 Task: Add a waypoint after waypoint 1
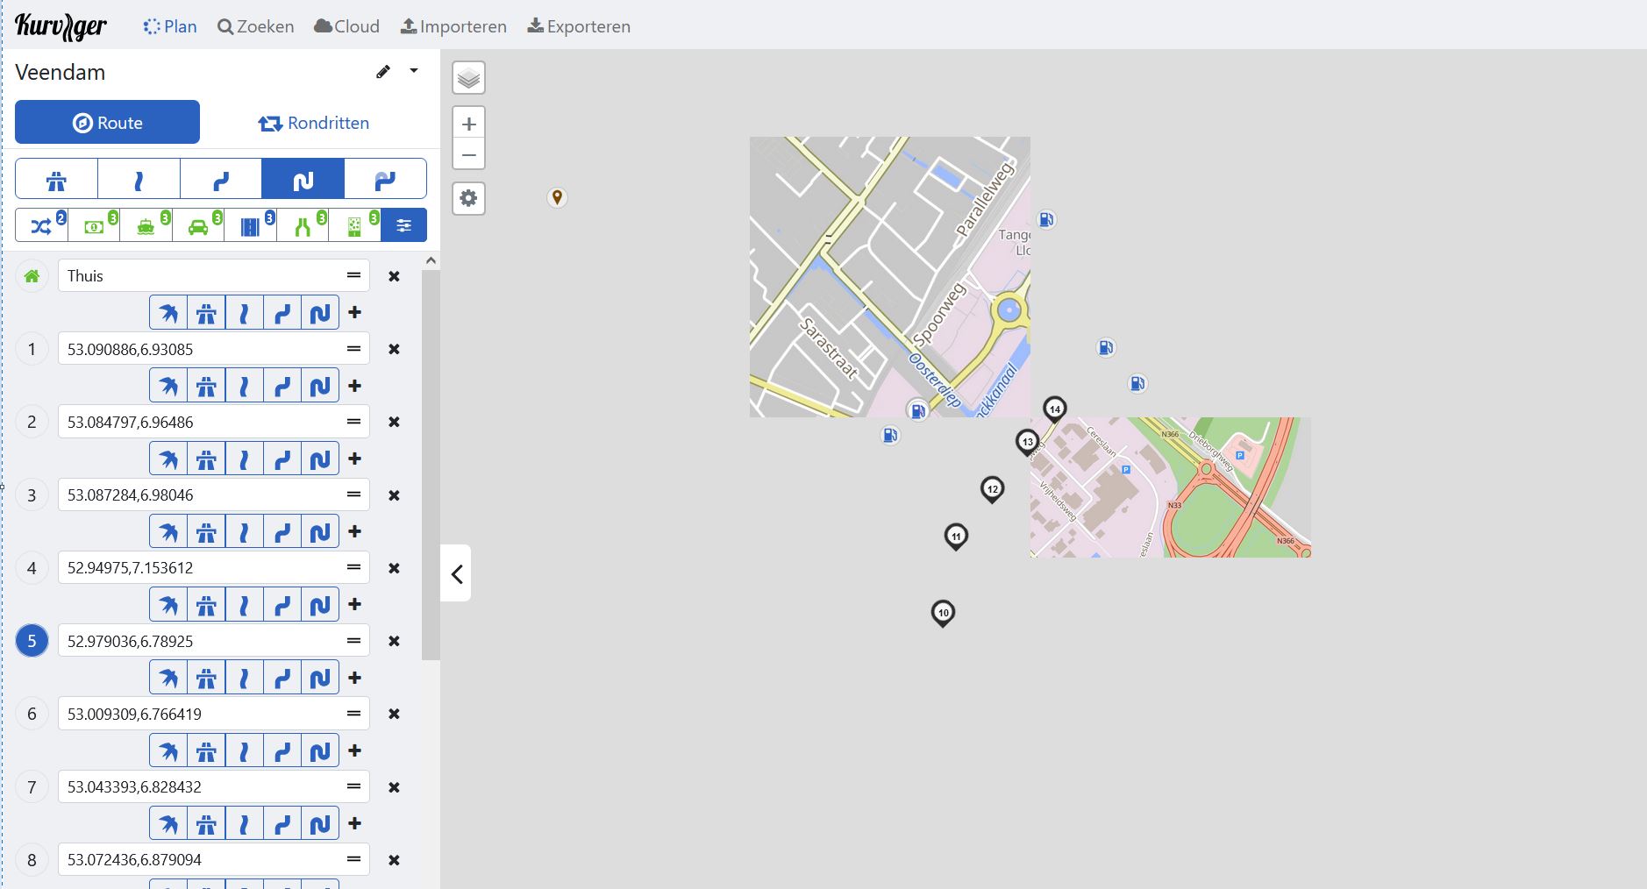(354, 386)
